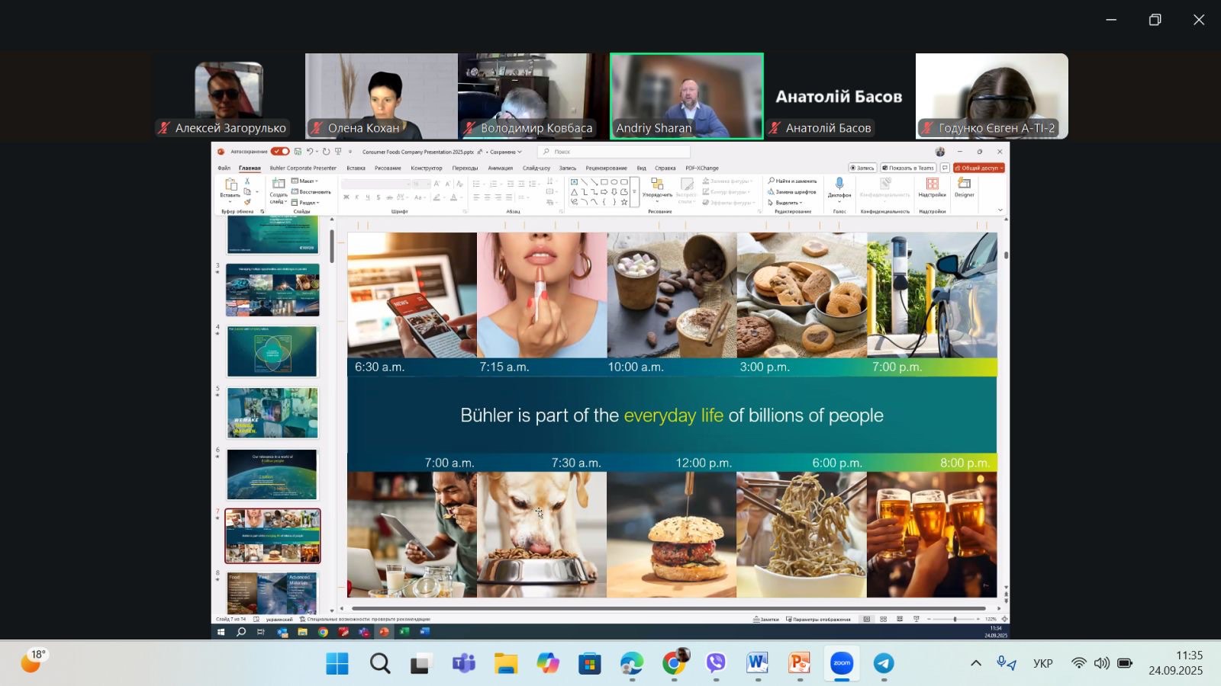Collapse the ribbon with the chevron
This screenshot has width=1221, height=686.
point(1000,210)
